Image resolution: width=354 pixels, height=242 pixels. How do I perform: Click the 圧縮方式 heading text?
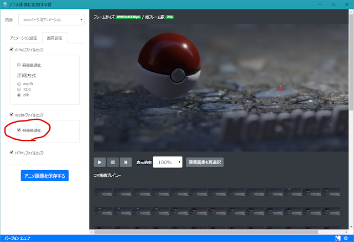click(x=27, y=76)
